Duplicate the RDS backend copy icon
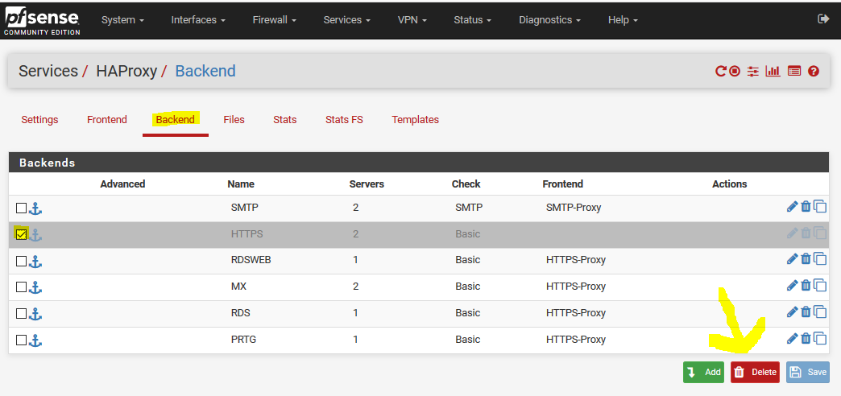This screenshot has height=396, width=841. pos(820,311)
